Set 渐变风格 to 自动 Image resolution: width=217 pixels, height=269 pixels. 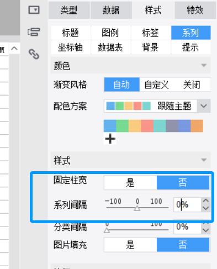(121, 85)
